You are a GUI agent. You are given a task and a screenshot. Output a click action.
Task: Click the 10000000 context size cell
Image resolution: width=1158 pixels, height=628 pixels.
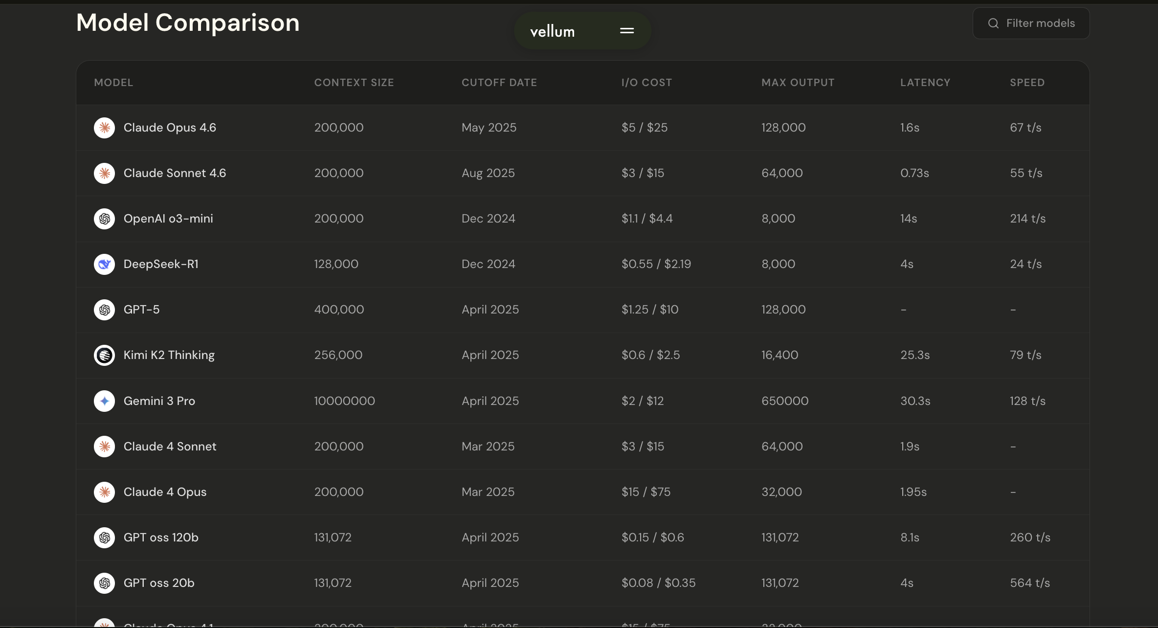pyautogui.click(x=345, y=401)
